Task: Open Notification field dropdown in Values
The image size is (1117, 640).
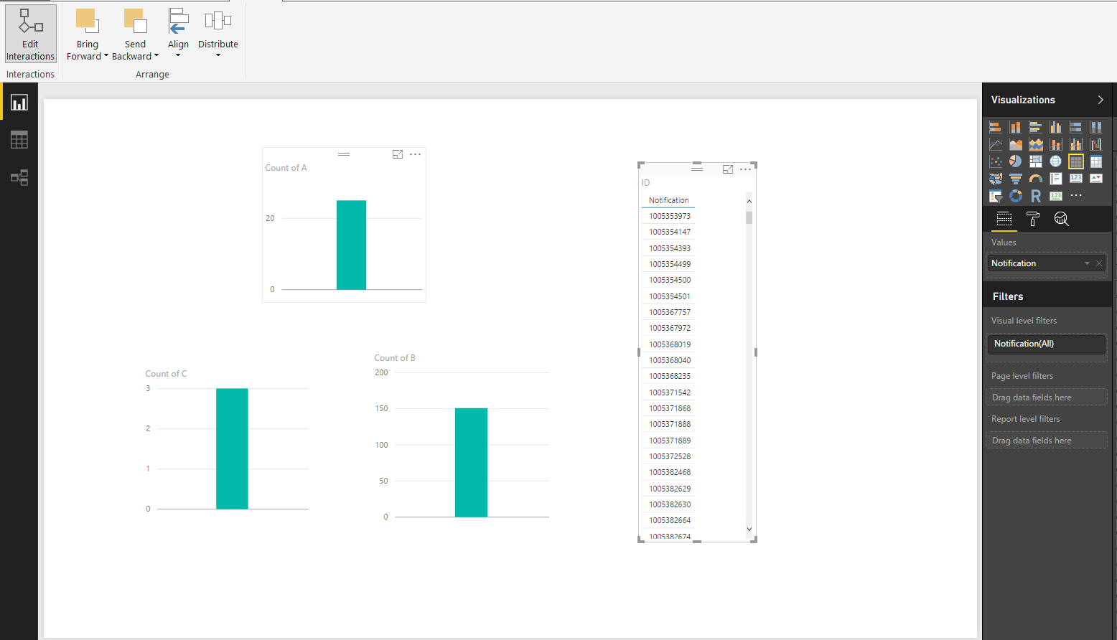Action: tap(1087, 263)
